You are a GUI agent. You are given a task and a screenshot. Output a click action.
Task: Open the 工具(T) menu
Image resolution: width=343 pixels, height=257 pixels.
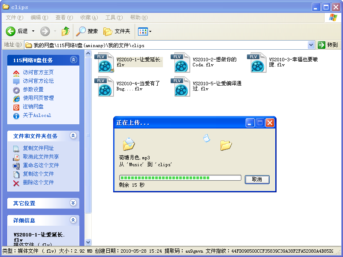(x=114, y=18)
